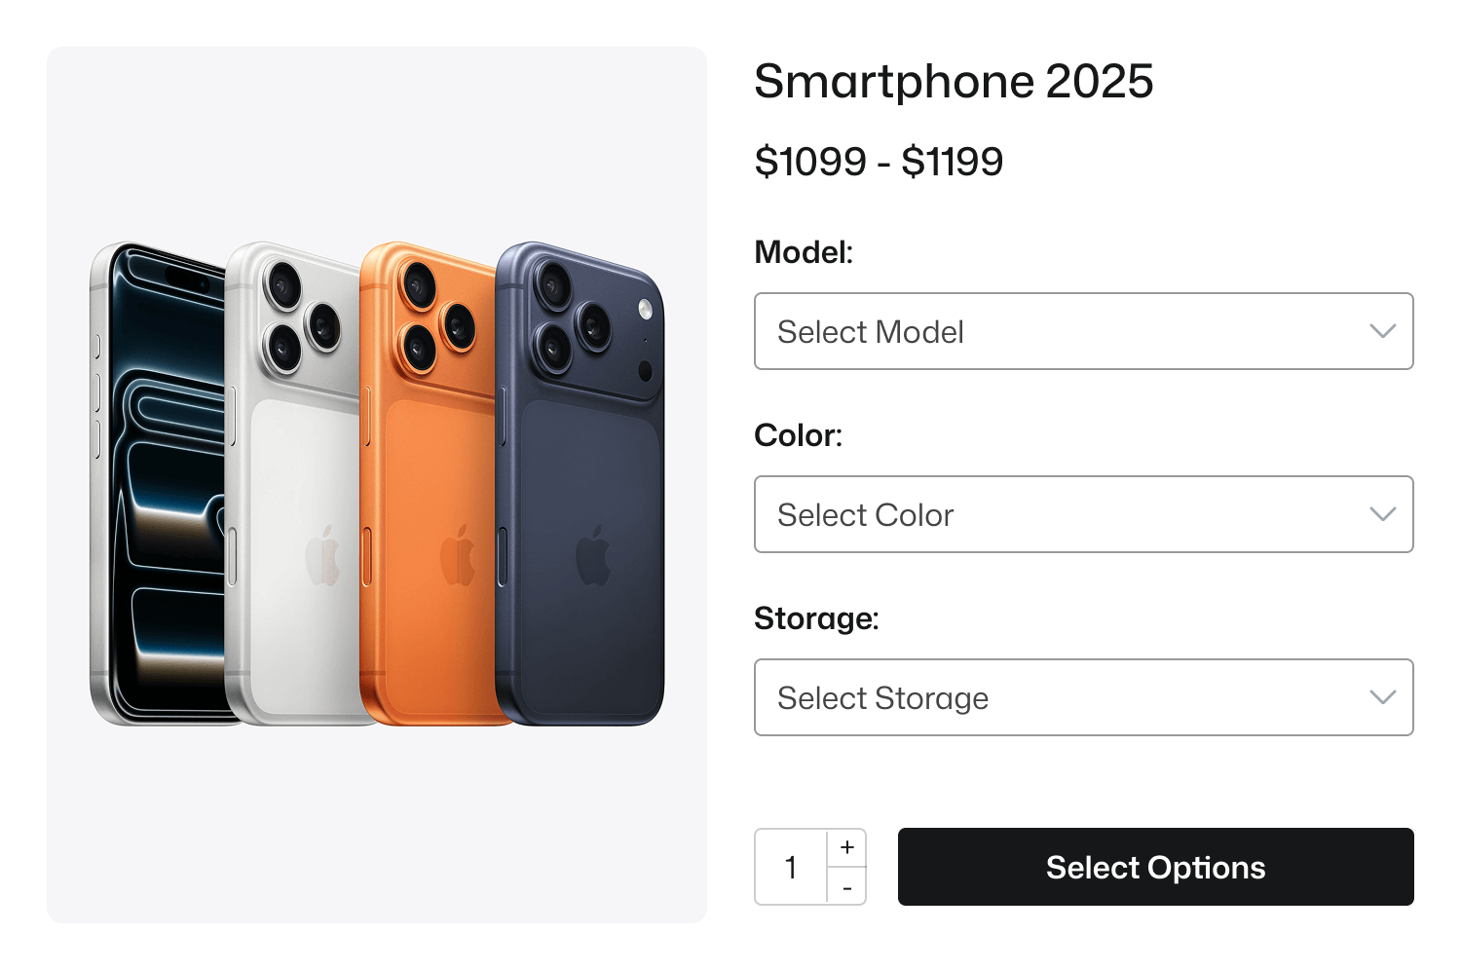Viewport: 1461px width, 970px height.
Task: Click the Color: section label
Action: [798, 435]
